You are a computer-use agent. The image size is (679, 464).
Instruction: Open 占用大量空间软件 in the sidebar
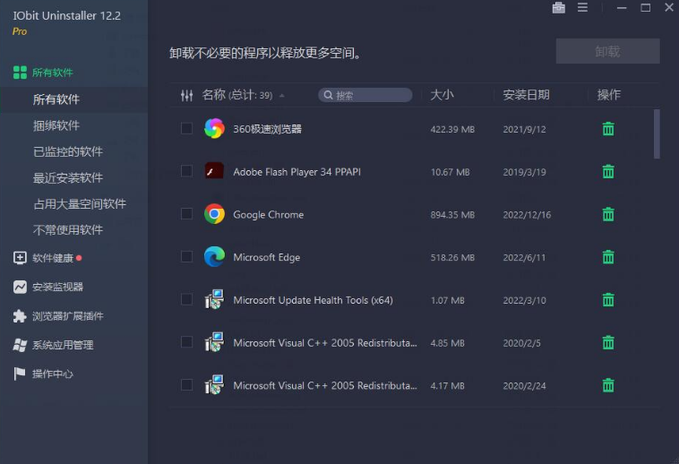(80, 203)
